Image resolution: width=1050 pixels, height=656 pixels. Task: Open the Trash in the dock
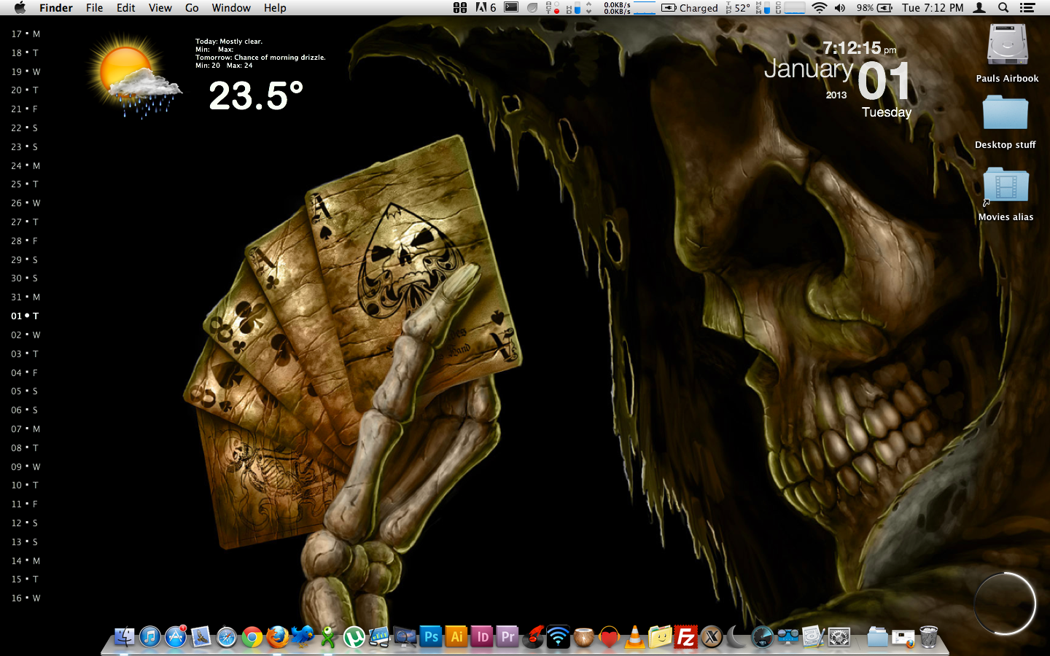pyautogui.click(x=928, y=637)
